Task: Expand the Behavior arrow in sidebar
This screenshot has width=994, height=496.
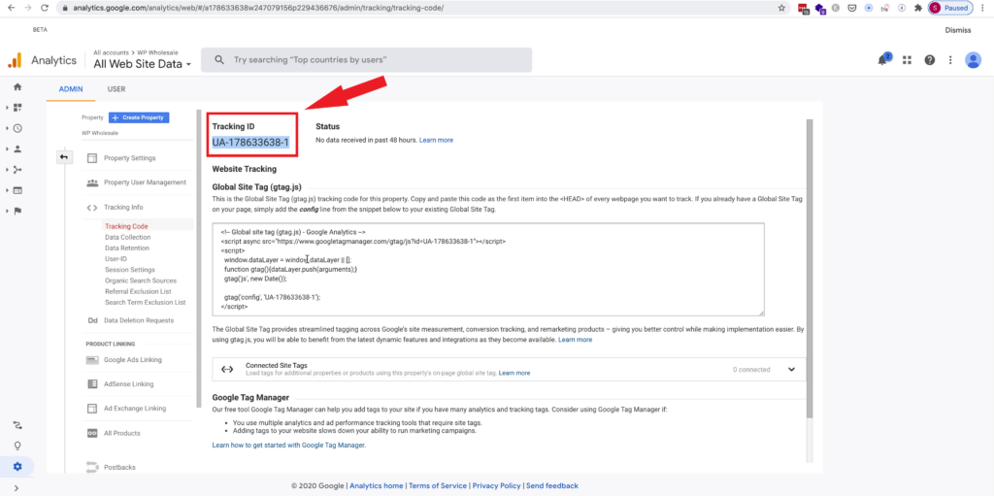Action: point(7,190)
